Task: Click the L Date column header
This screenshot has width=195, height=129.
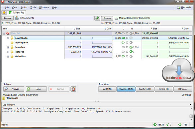Action: [x=97, y=28]
